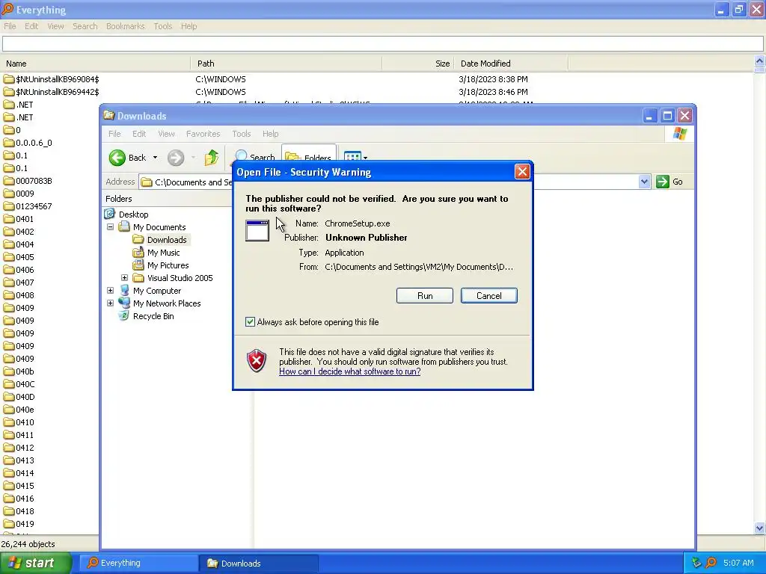Image resolution: width=766 pixels, height=574 pixels.
Task: Click the Safely Remove Hardware tray icon
Action: 696,563
